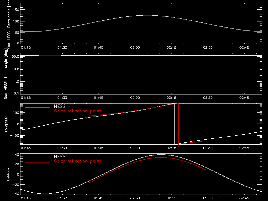This screenshot has width=268, height=201.
Task: Click red legend line in Longitude plot
Action: click(x=37, y=112)
